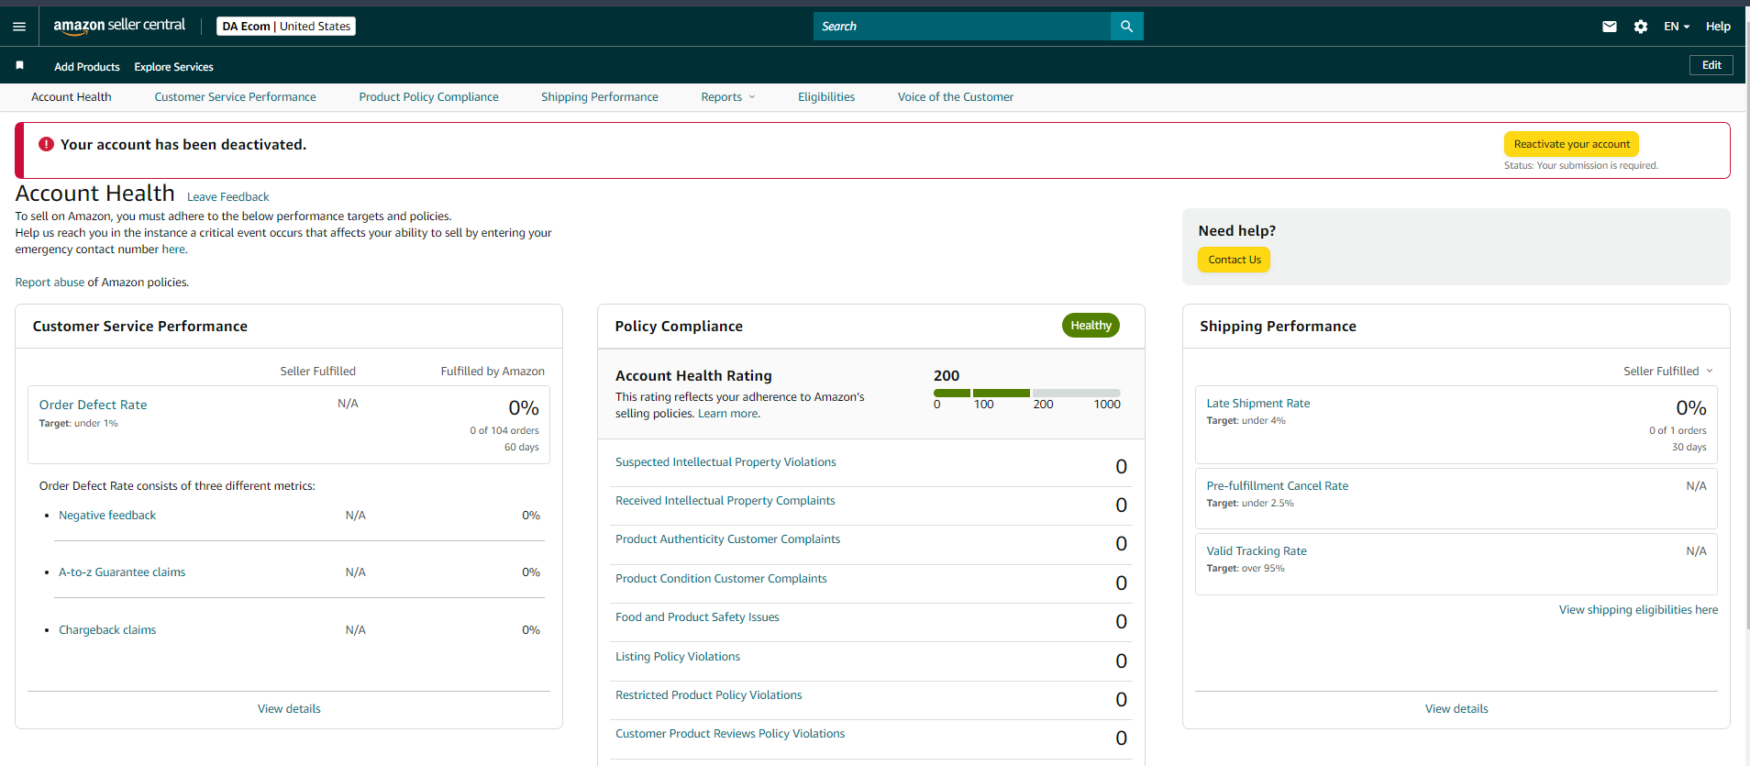This screenshot has width=1750, height=766.
Task: Click the DA Ecom United States account switcher
Action: pos(286,27)
